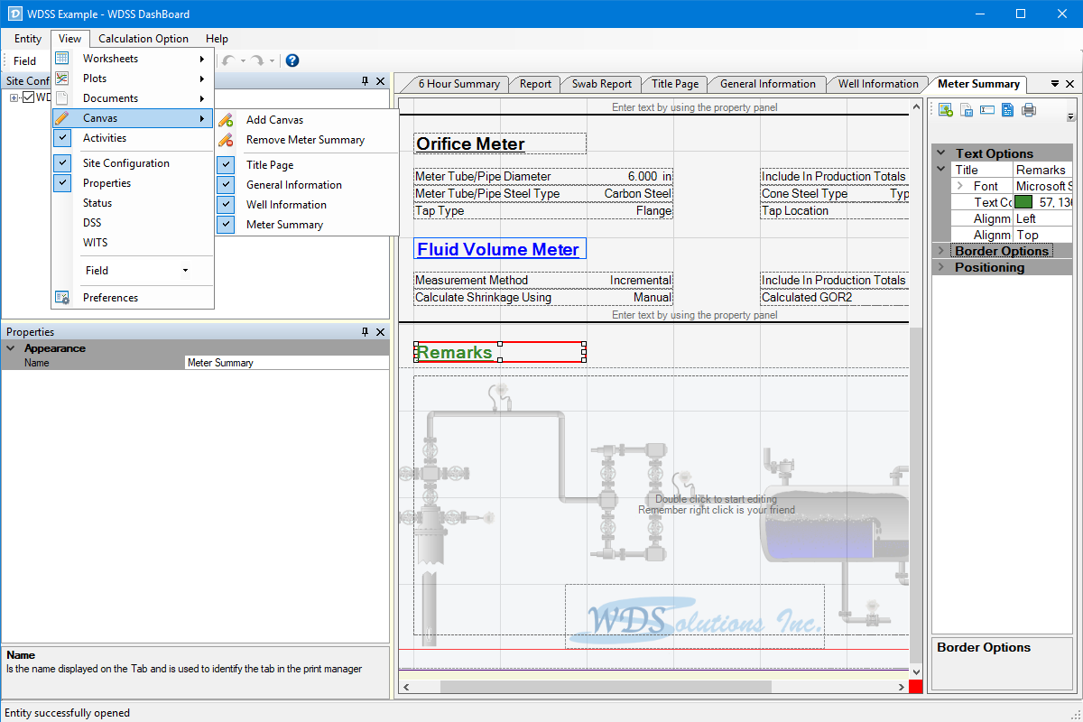Pin the Site Configuration panel
The height and width of the screenshot is (722, 1083).
click(366, 81)
